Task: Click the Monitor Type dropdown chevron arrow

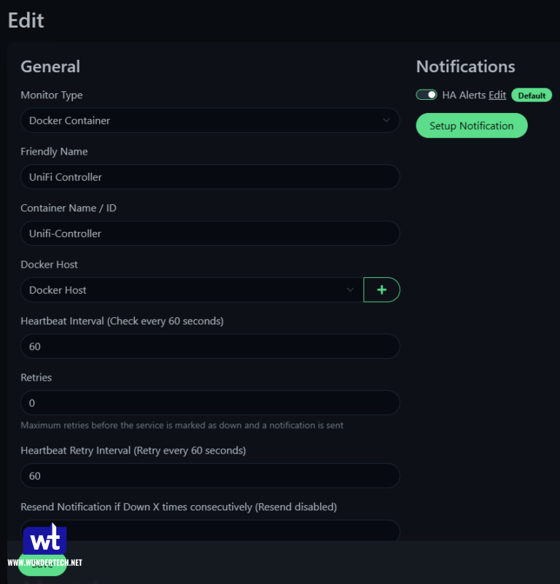Action: coord(386,120)
